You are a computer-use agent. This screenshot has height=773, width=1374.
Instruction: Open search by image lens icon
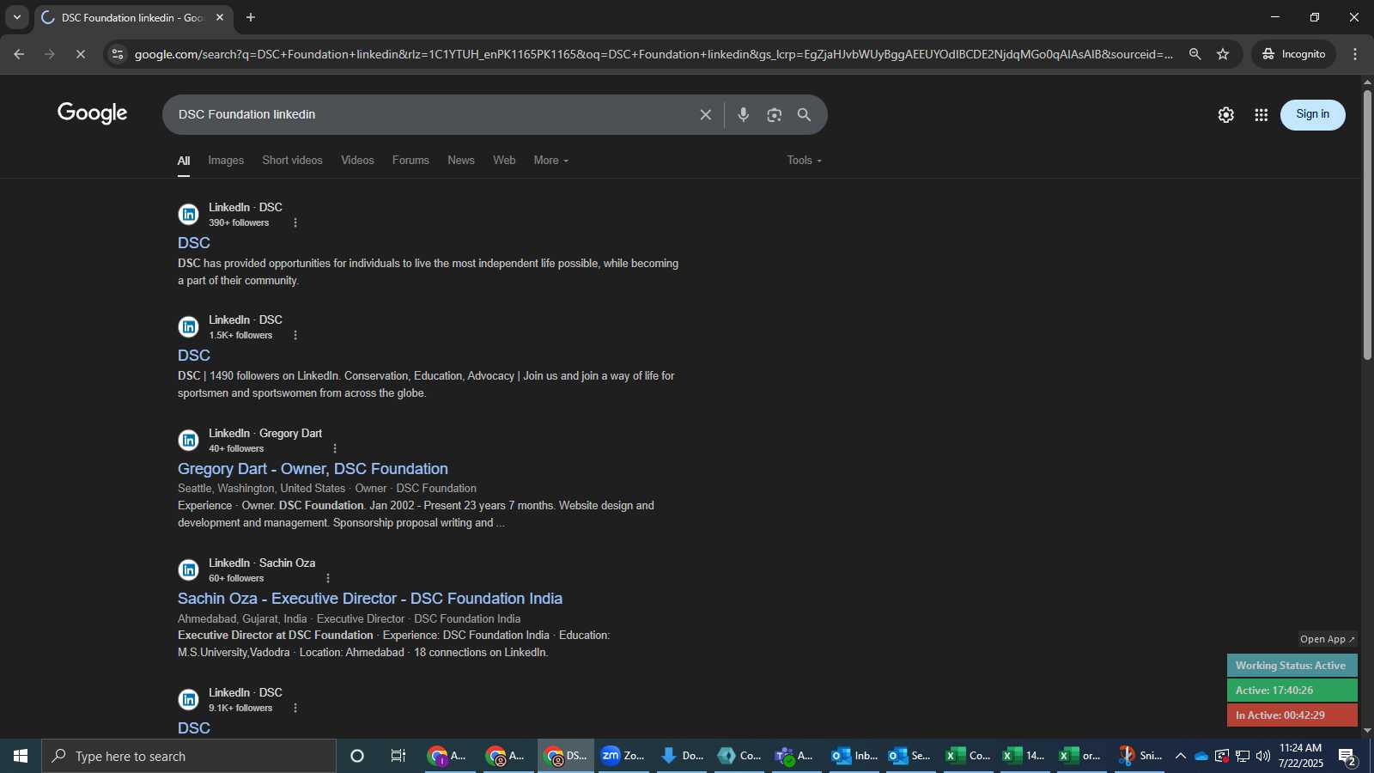point(775,115)
